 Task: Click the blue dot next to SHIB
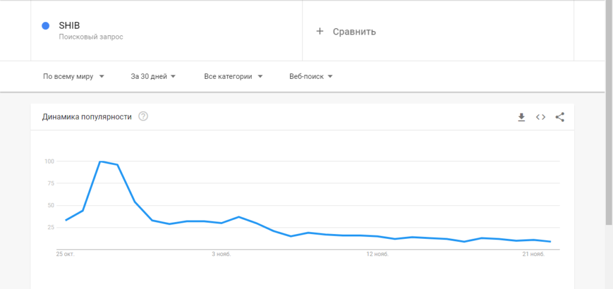click(45, 26)
